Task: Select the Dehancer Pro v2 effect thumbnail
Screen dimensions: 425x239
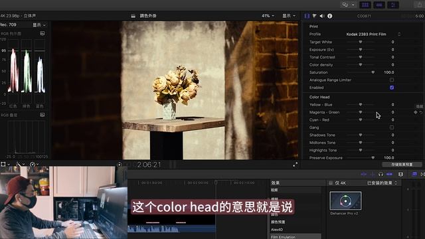Action: point(345,200)
